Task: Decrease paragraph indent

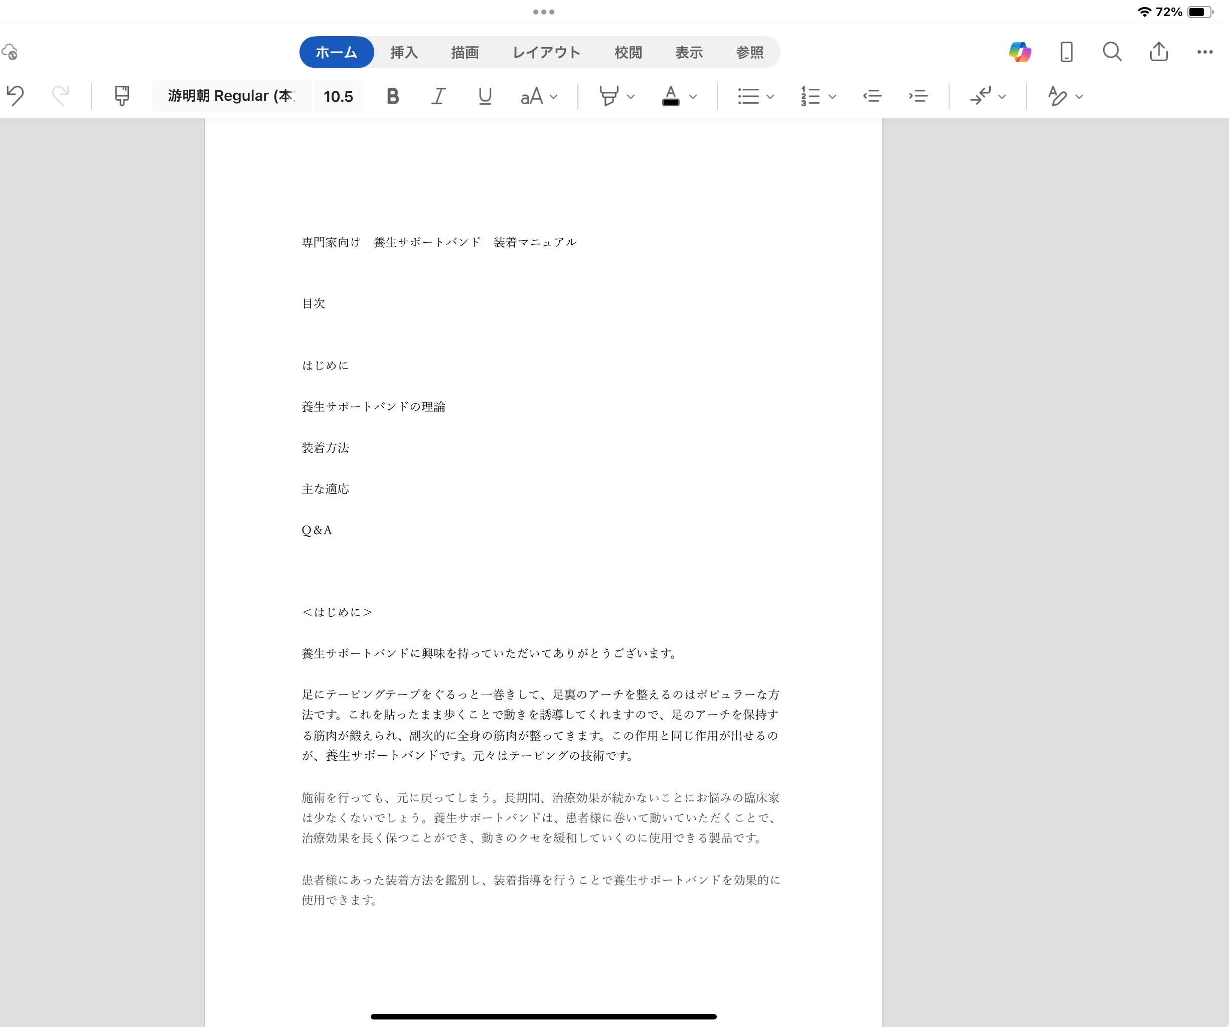Action: coord(872,95)
